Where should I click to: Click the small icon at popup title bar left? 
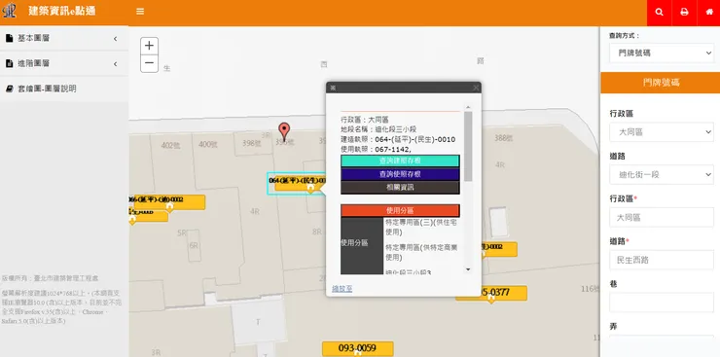333,88
